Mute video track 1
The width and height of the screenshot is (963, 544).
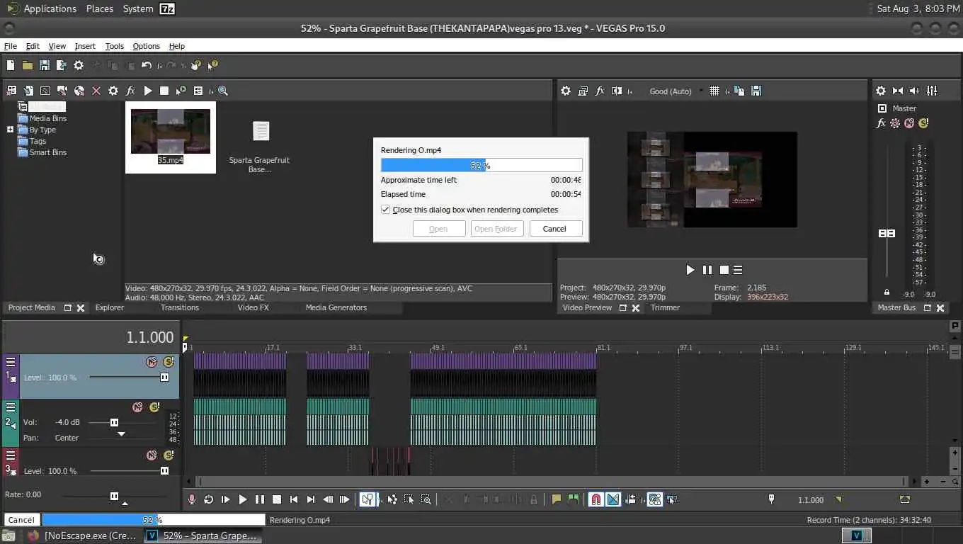(152, 362)
